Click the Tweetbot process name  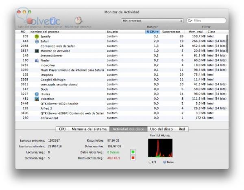click(x=47, y=99)
